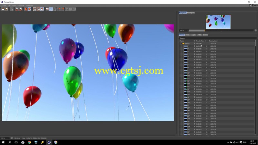Open the View menu
Image resolution: width=258 pixels, height=145 pixels.
coord(14,5)
